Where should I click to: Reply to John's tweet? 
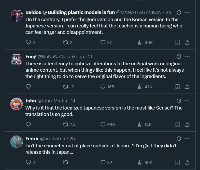[28, 124]
